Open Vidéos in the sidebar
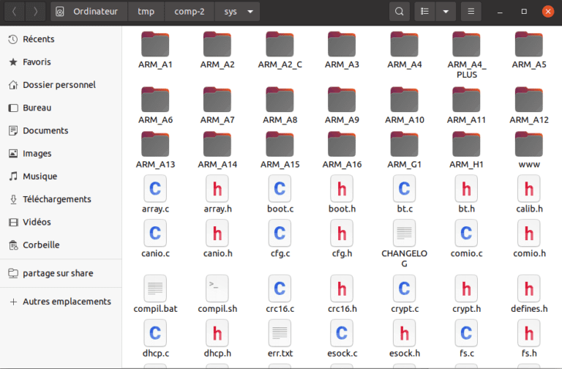 tap(61, 222)
